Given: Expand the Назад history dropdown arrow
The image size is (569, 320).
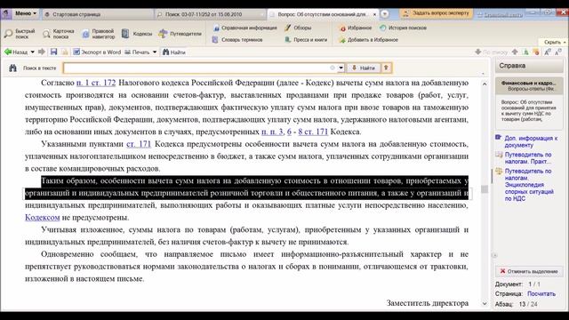Looking at the screenshot, I should (x=32, y=52).
